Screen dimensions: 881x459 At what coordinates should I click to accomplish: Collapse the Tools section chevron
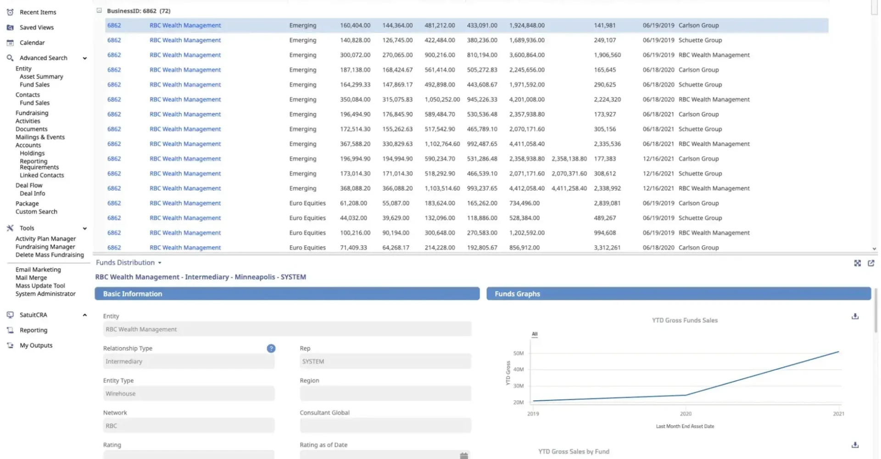pos(85,229)
